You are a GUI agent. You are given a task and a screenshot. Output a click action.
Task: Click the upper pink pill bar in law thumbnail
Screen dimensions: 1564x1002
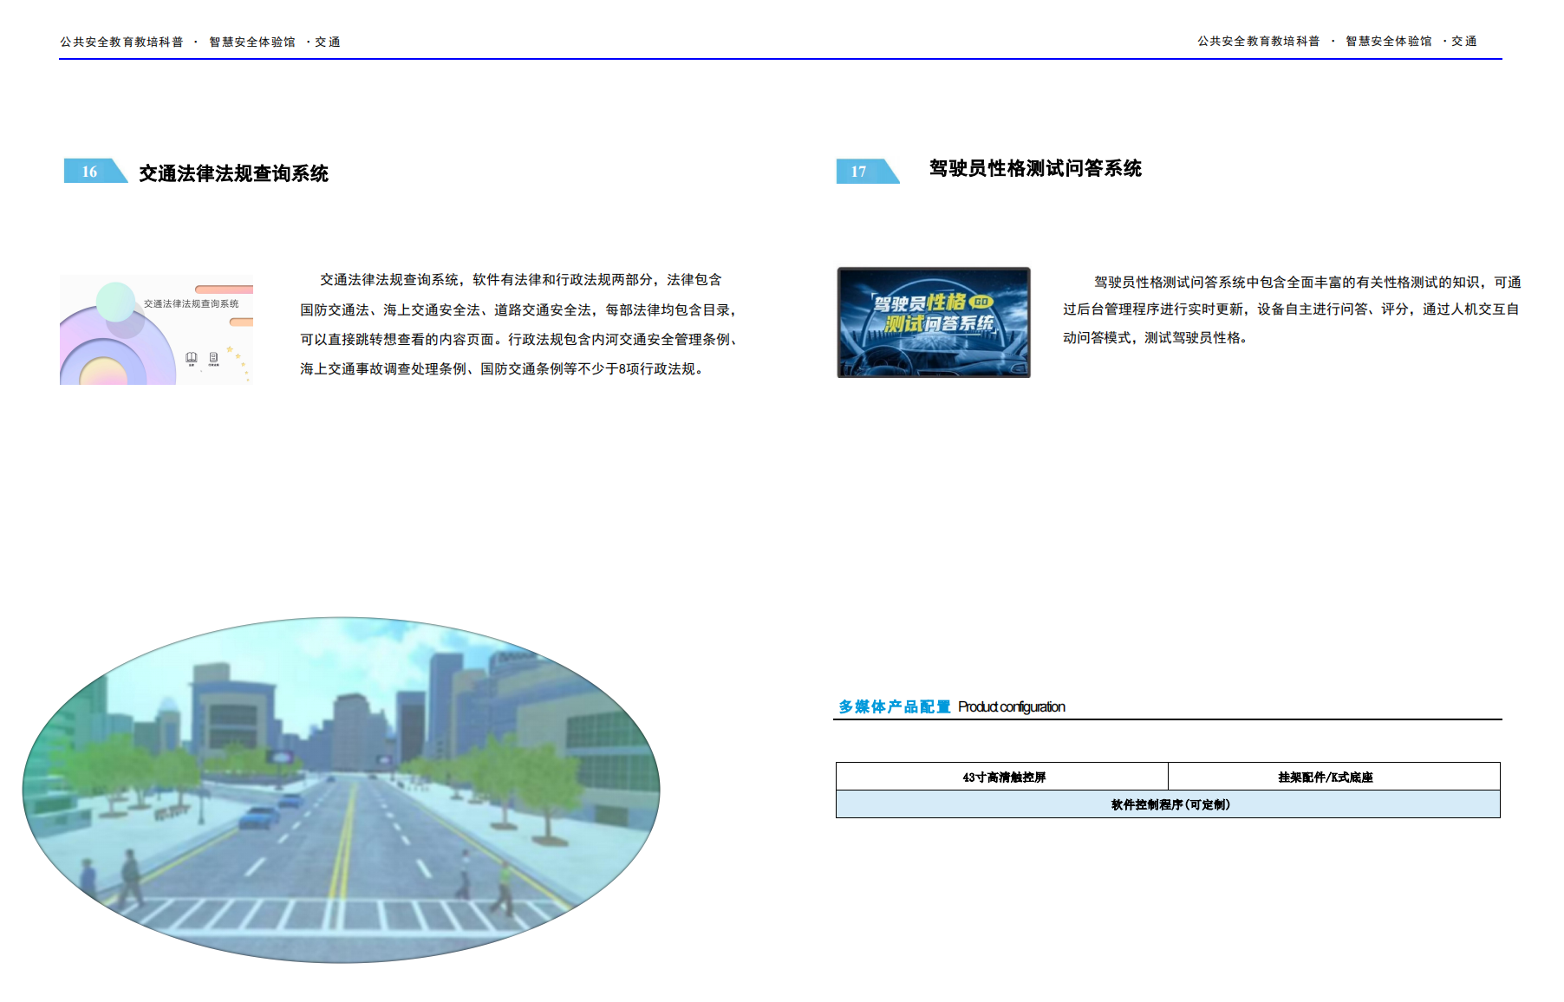[x=224, y=290]
